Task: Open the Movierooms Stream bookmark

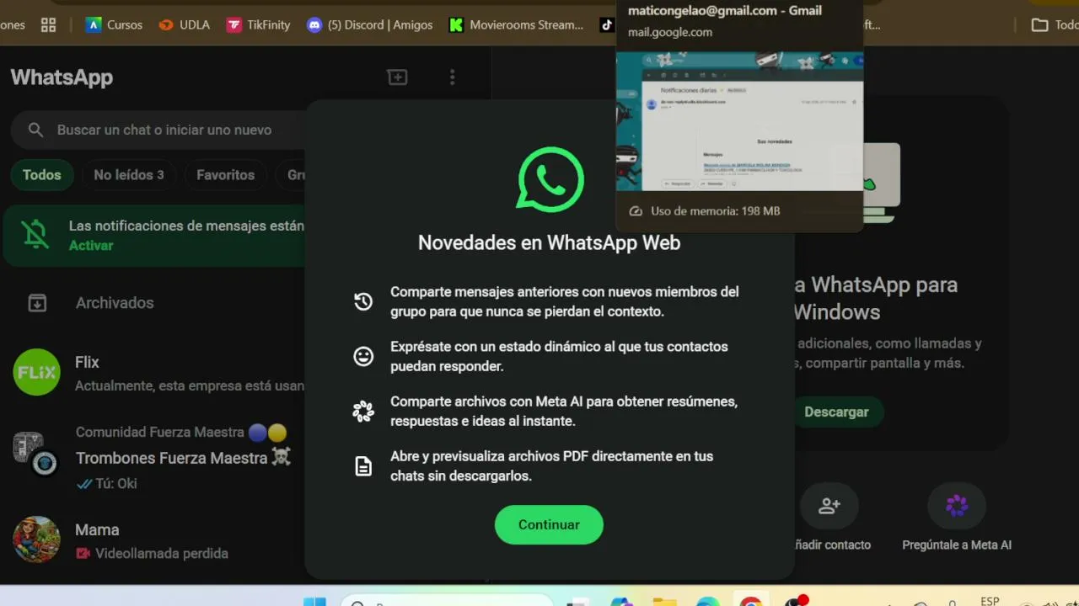Action: point(516,24)
